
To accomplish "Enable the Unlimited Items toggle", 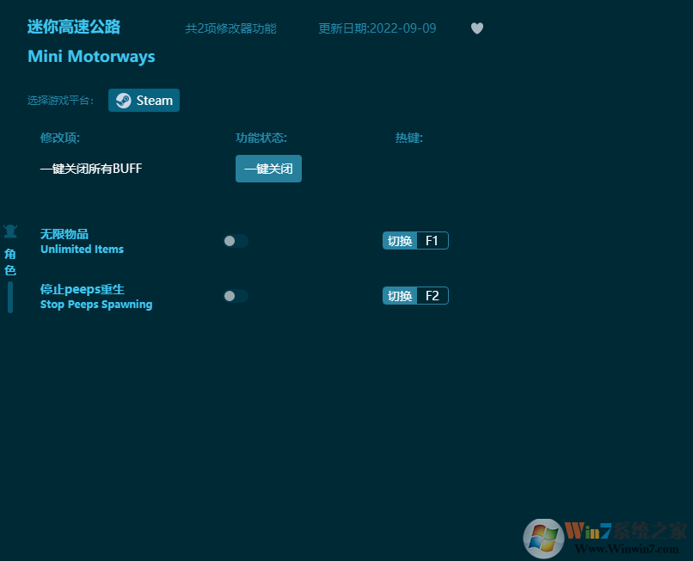I will (236, 241).
